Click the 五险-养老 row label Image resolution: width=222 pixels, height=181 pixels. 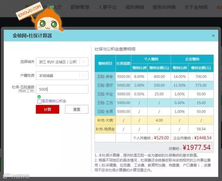[x=105, y=77]
